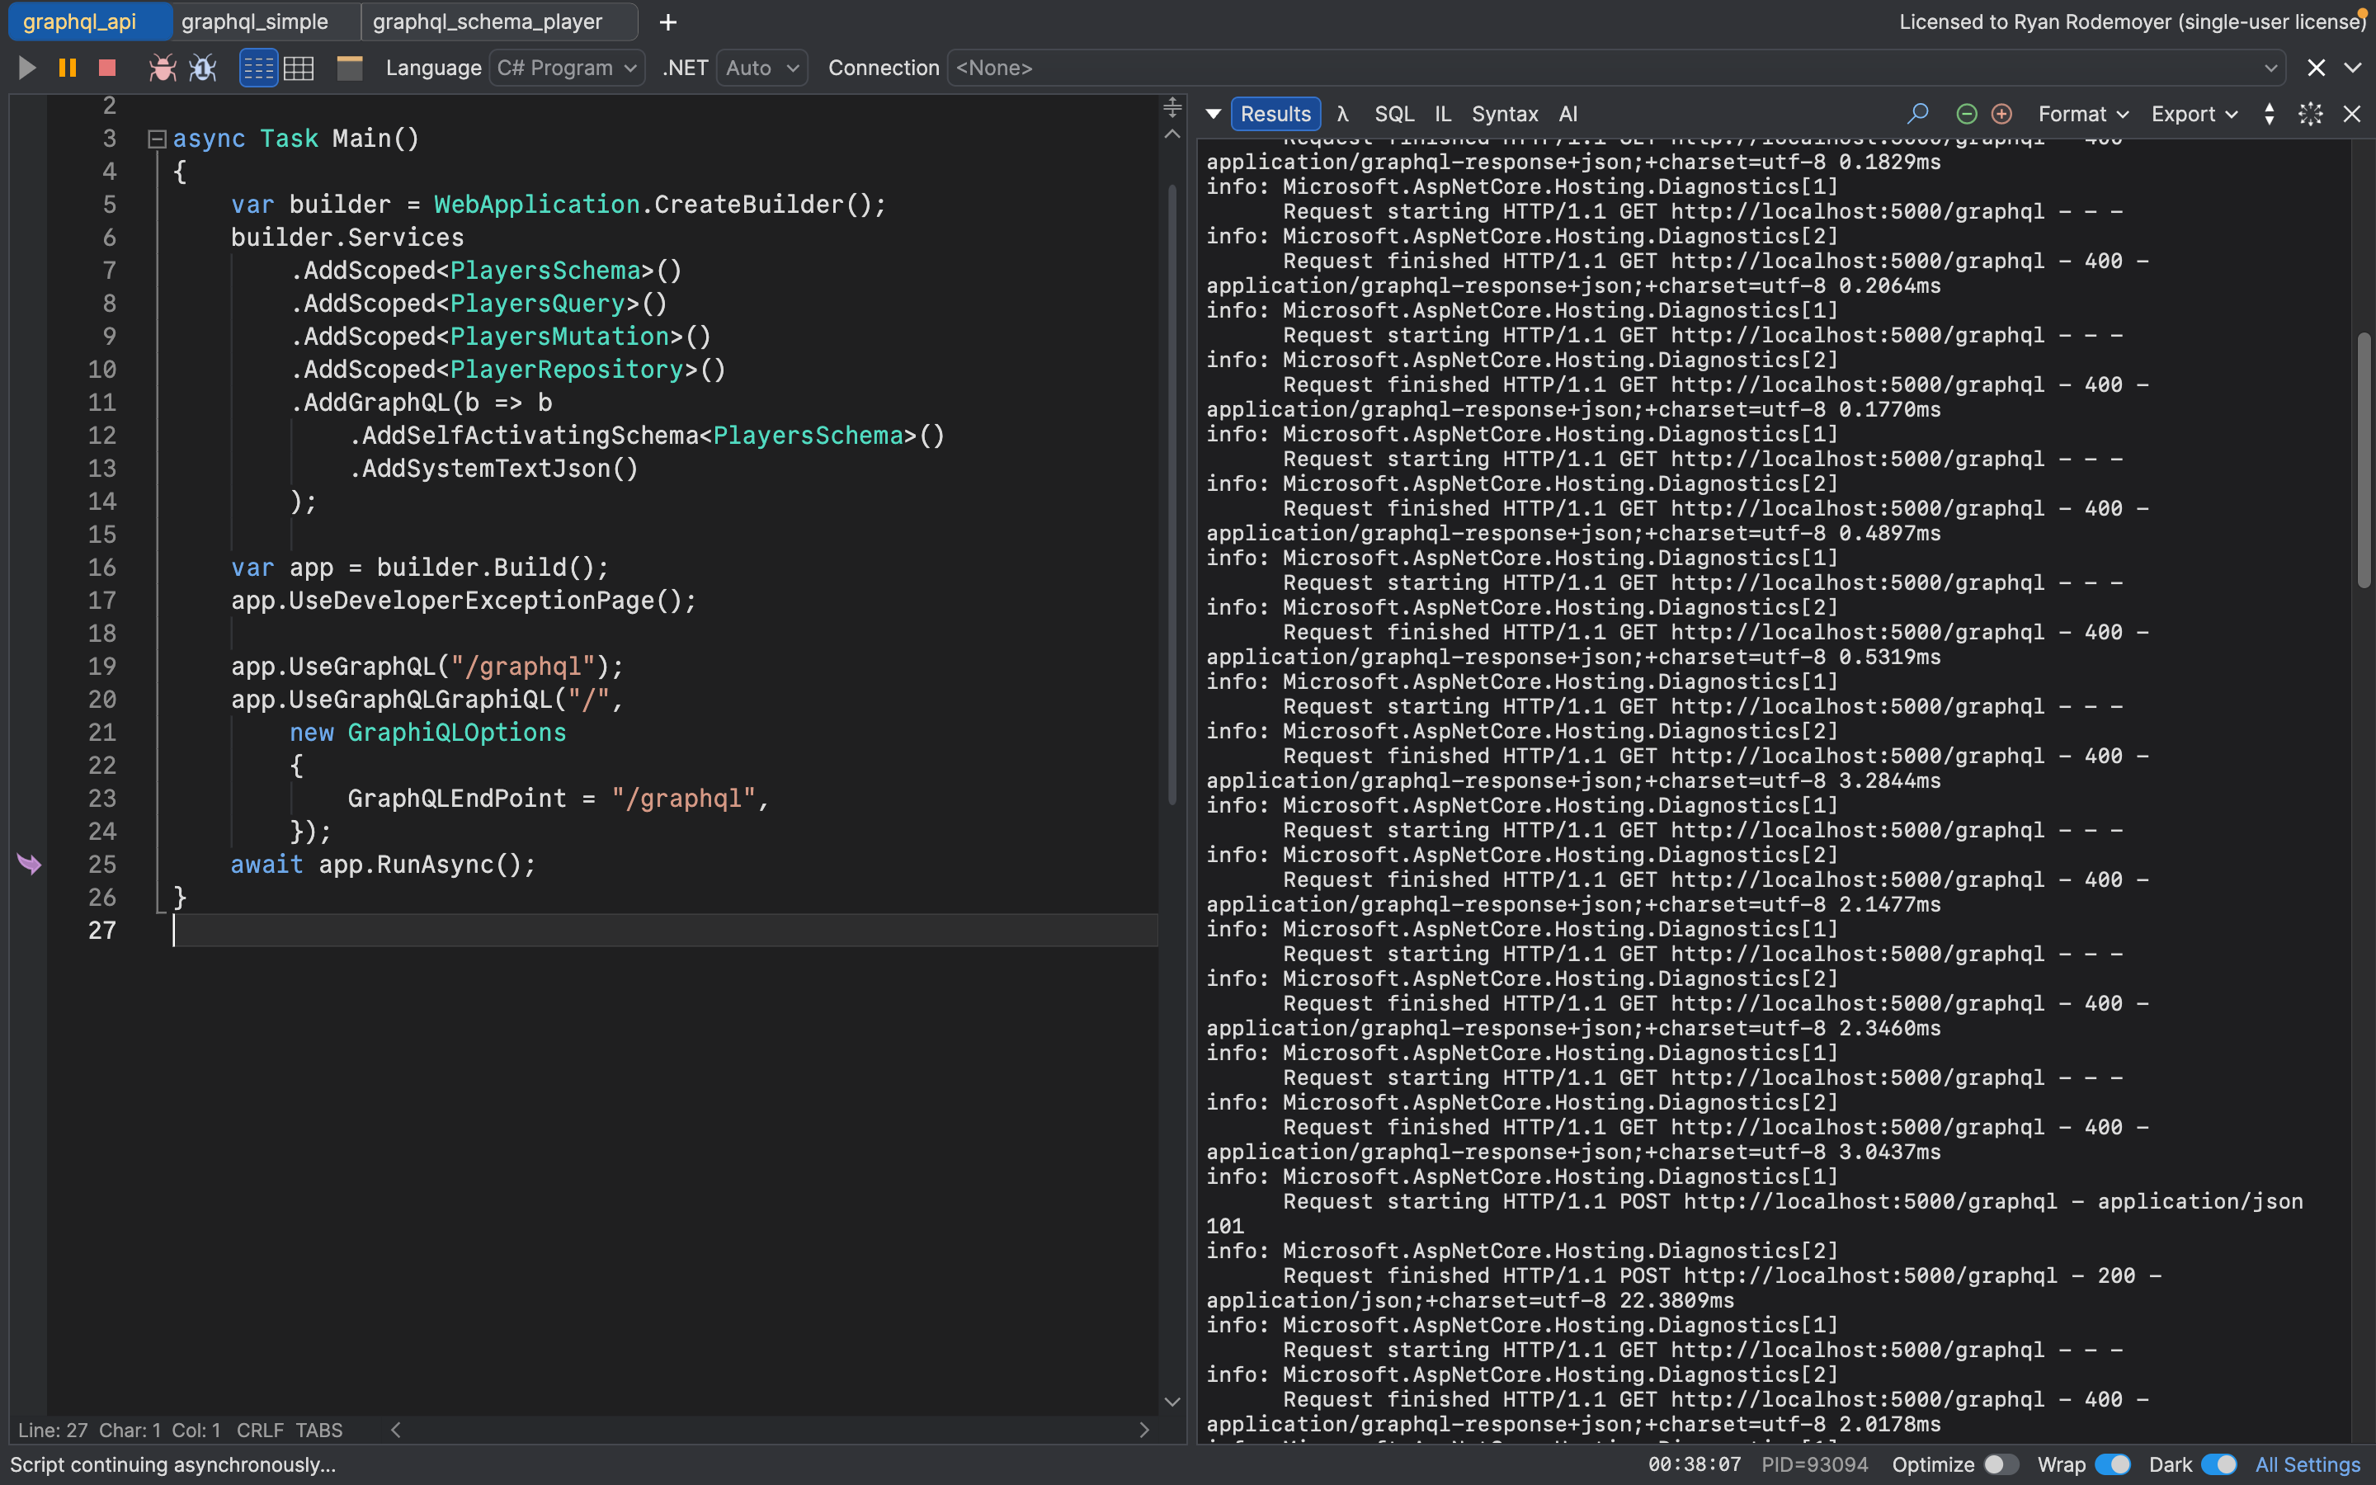
Task: Open the Format dropdown in results toolbar
Action: pyautogui.click(x=2082, y=113)
